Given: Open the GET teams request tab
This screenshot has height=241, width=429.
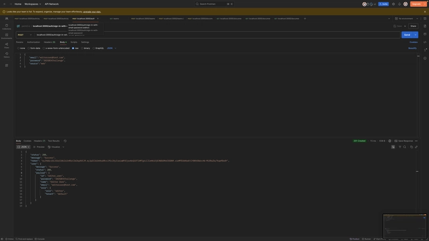Looking at the screenshot, I should coord(114,19).
